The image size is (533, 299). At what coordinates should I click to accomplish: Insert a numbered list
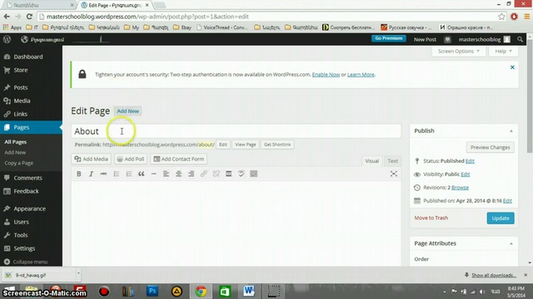[129, 174]
